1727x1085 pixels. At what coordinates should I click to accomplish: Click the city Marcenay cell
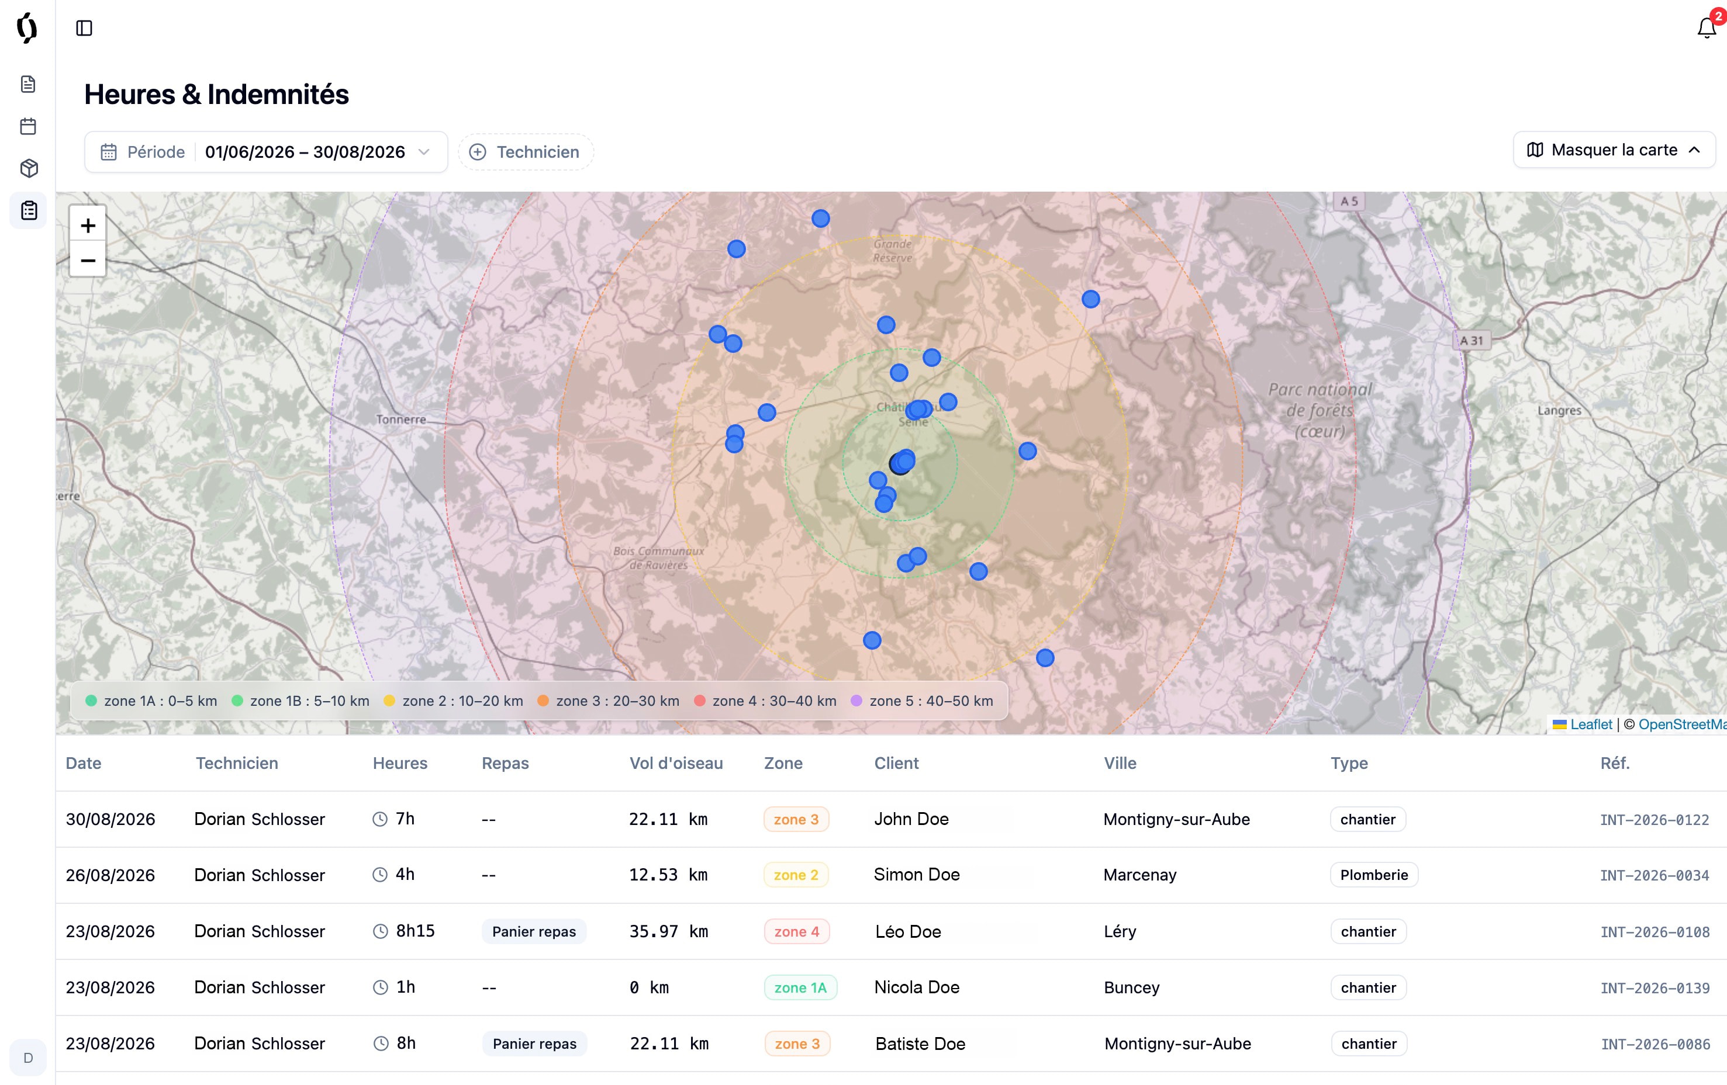(x=1139, y=875)
